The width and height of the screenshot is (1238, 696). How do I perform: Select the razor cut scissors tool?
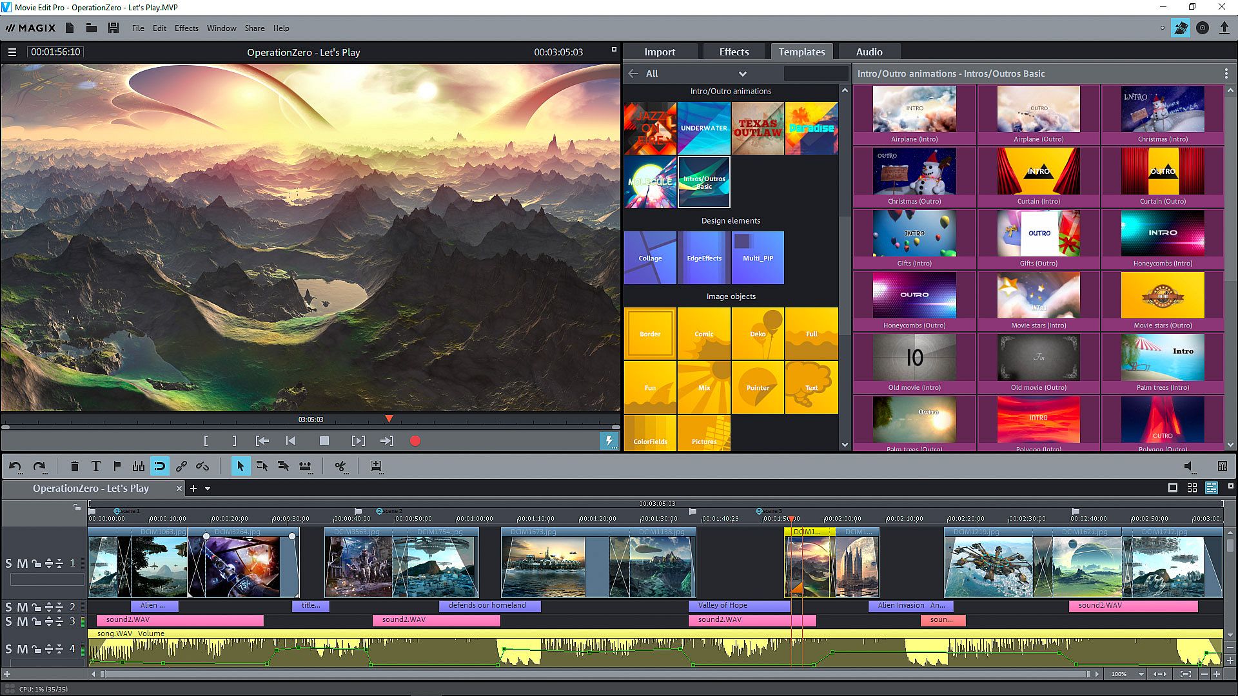[340, 466]
